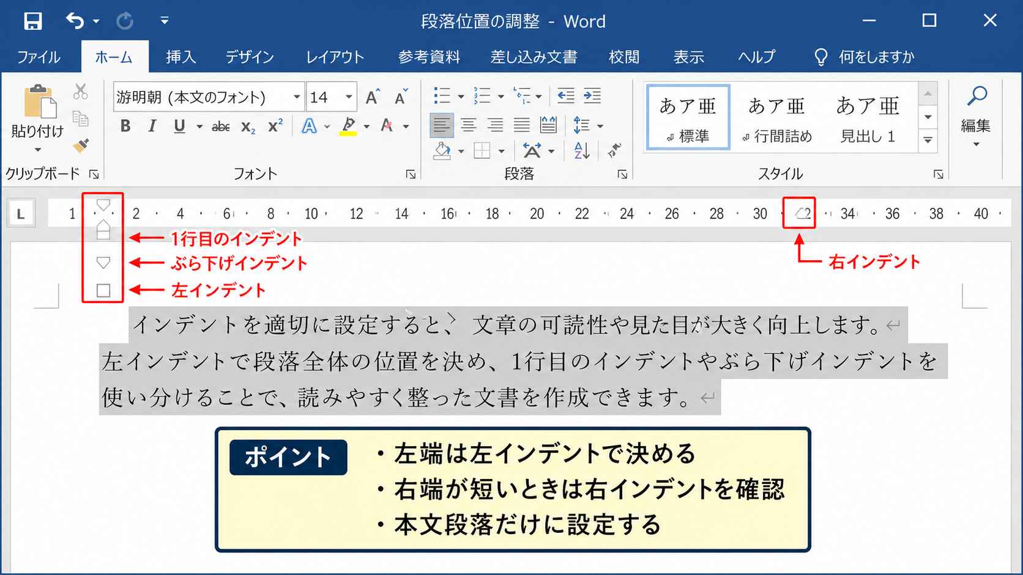Image resolution: width=1023 pixels, height=575 pixels.
Task: Toggle subscript formatting
Action: click(248, 126)
